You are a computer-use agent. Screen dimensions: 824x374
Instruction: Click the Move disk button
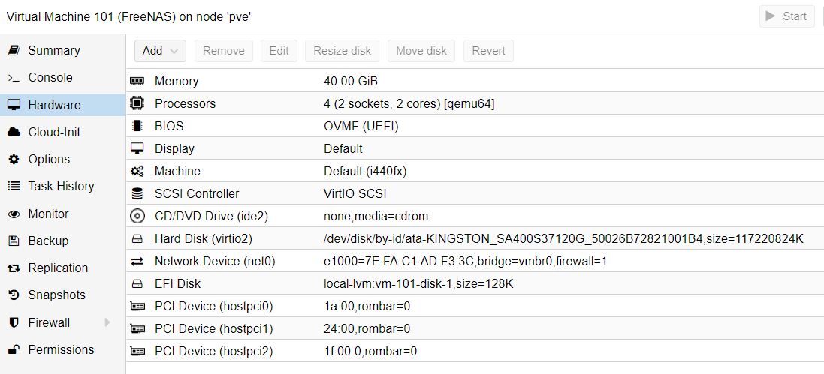421,51
